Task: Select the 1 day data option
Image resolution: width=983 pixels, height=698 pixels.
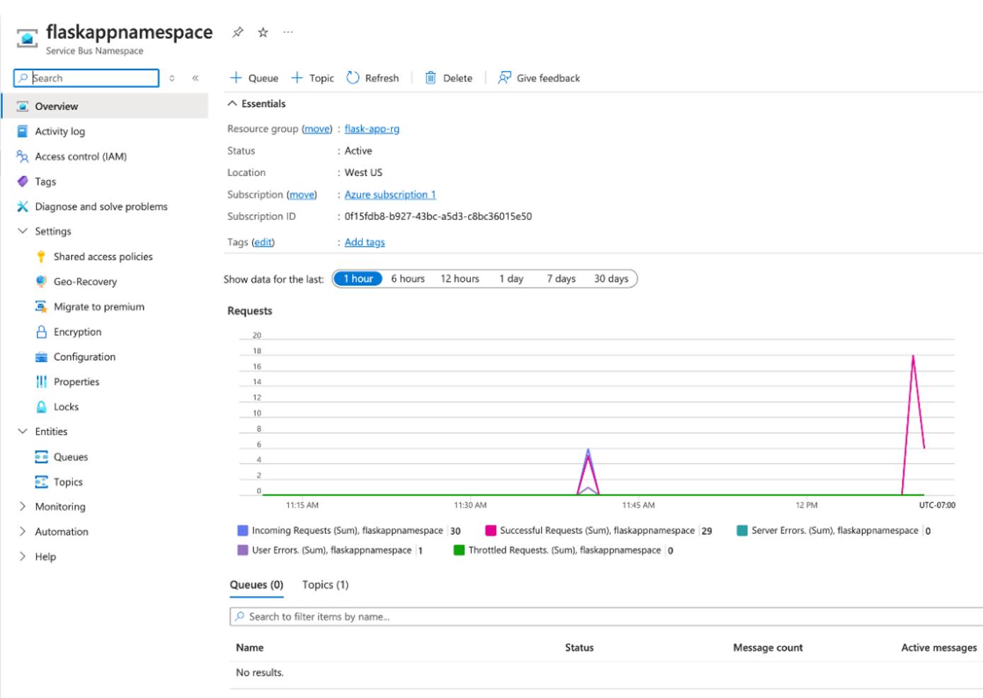Action: pos(512,278)
